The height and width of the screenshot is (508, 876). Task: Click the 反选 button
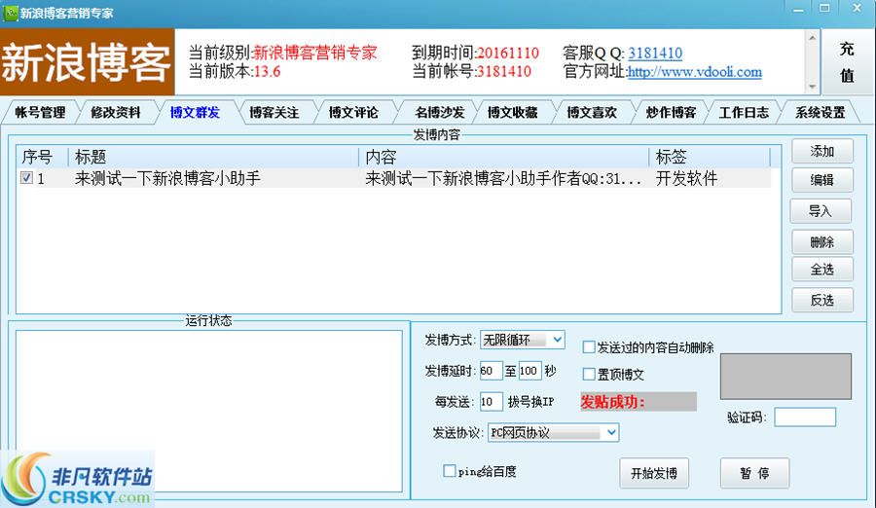tap(822, 300)
